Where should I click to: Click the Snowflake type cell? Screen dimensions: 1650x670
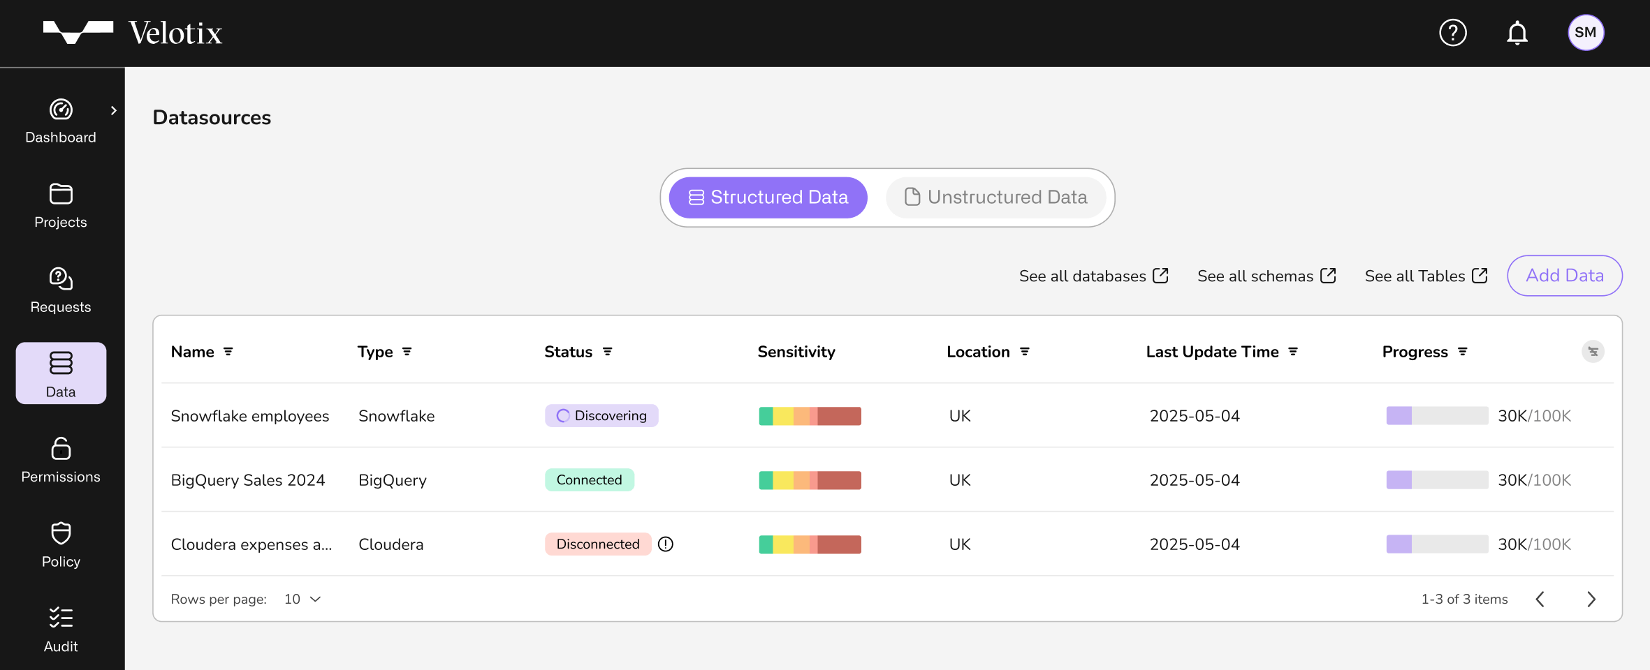click(x=396, y=416)
